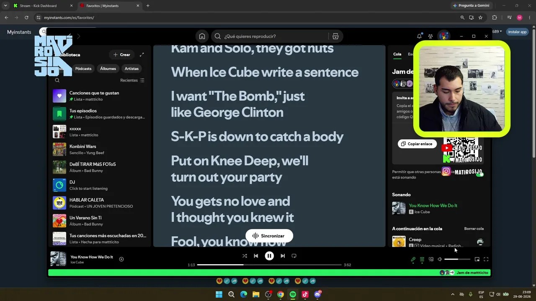Open Discord from the taskbar
Screen dimensions: 536x301
317,295
